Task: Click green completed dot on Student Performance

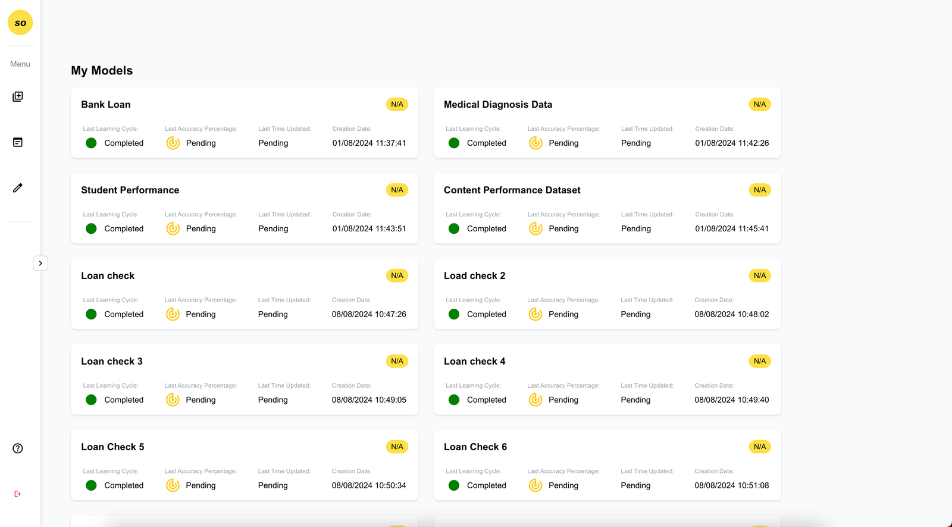Action: point(91,228)
